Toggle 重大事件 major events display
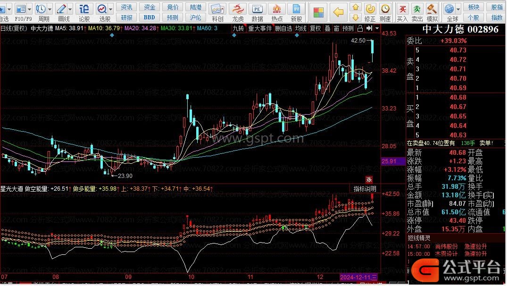The image size is (508, 286). (260, 28)
